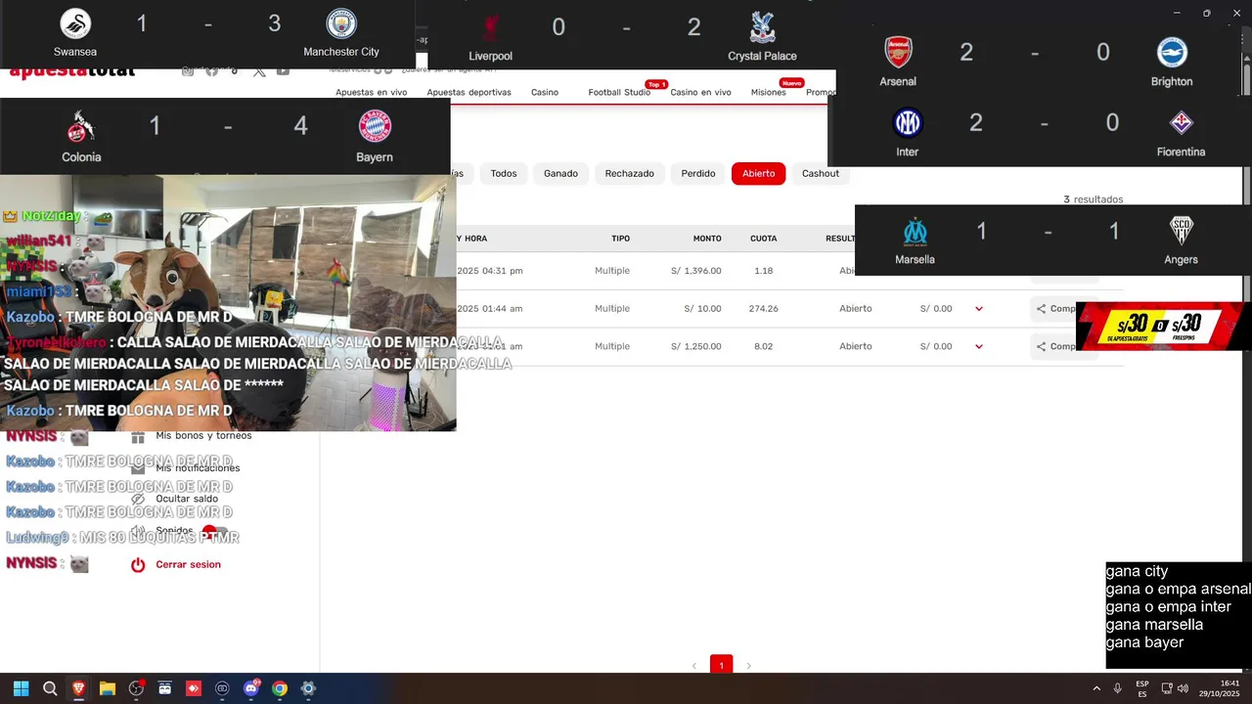This screenshot has height=704, width=1252.
Task: Filter bets by Perdido
Action: click(x=698, y=174)
